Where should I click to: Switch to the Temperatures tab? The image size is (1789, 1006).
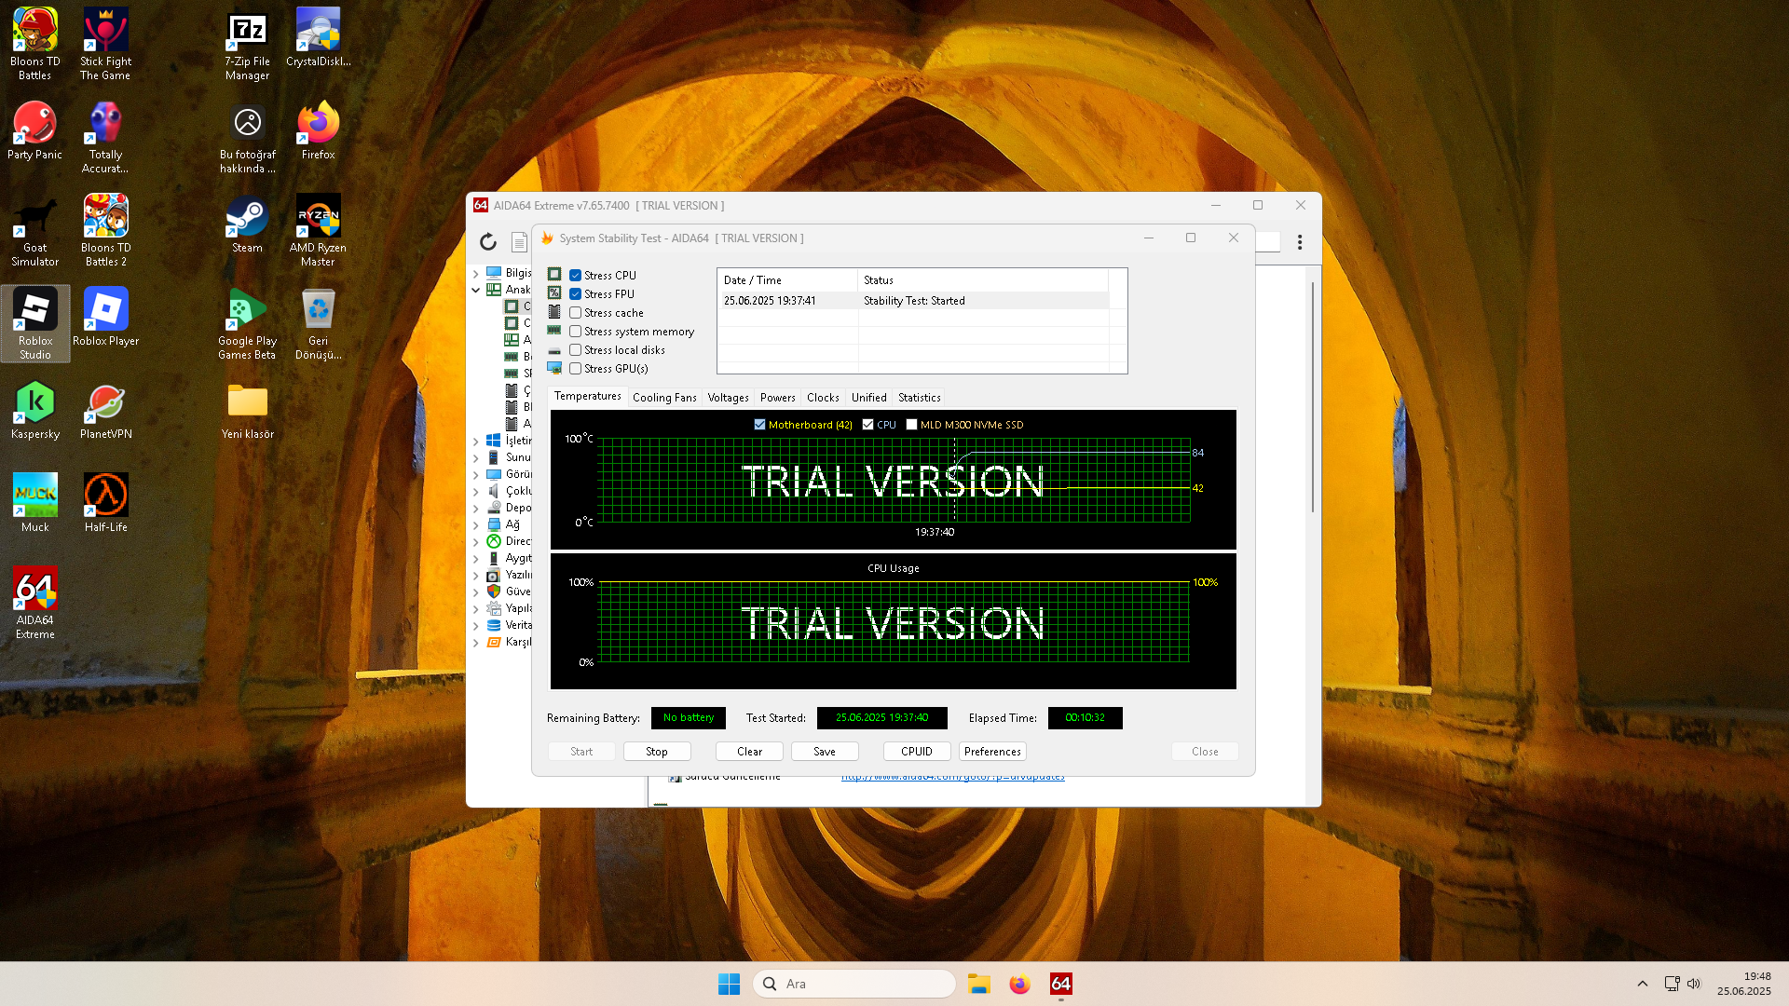587,396
